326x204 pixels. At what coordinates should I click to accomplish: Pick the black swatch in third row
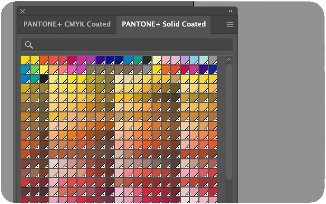pos(44,79)
